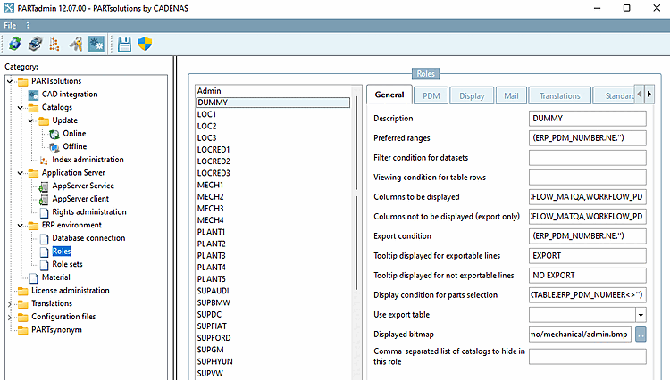670x380 pixels.
Task: Save configuration with the floppy disk icon
Action: (124, 44)
